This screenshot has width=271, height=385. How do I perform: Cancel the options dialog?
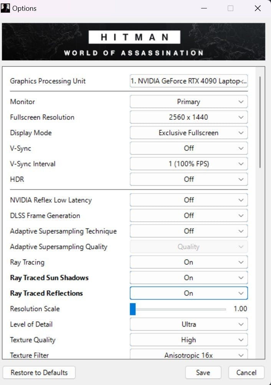(x=246, y=372)
